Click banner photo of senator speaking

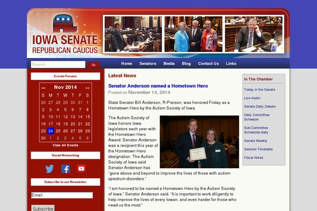pos(133,34)
